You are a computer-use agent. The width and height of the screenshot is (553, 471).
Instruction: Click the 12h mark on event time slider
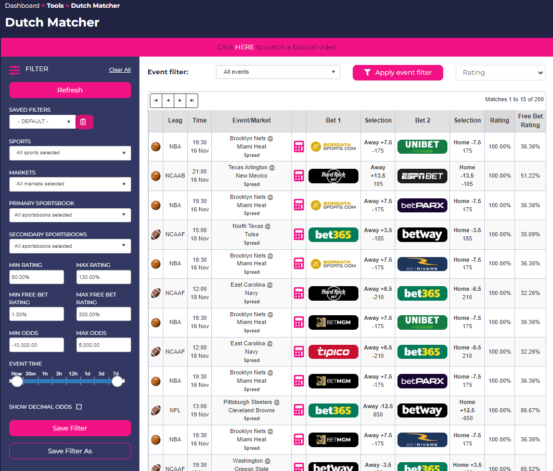click(73, 374)
